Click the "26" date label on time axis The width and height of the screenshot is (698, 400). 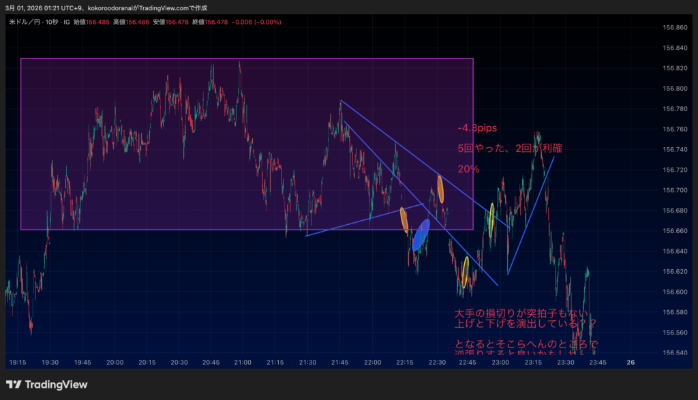point(631,363)
